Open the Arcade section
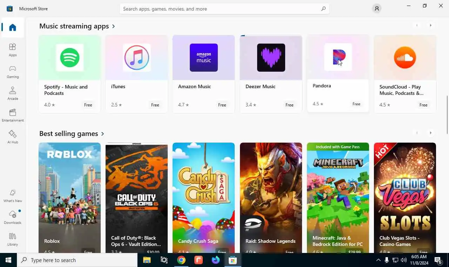This screenshot has height=267, width=449. click(x=13, y=93)
